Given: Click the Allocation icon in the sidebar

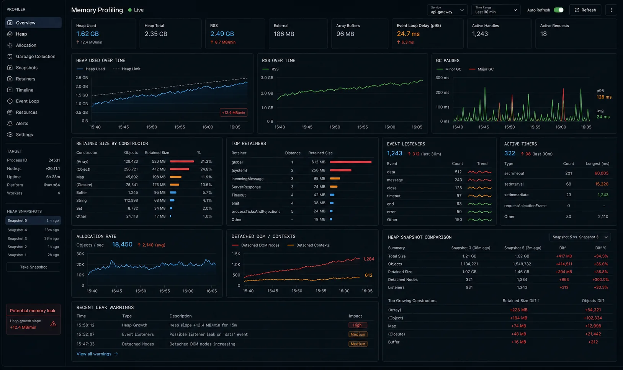Looking at the screenshot, I should click(10, 45).
